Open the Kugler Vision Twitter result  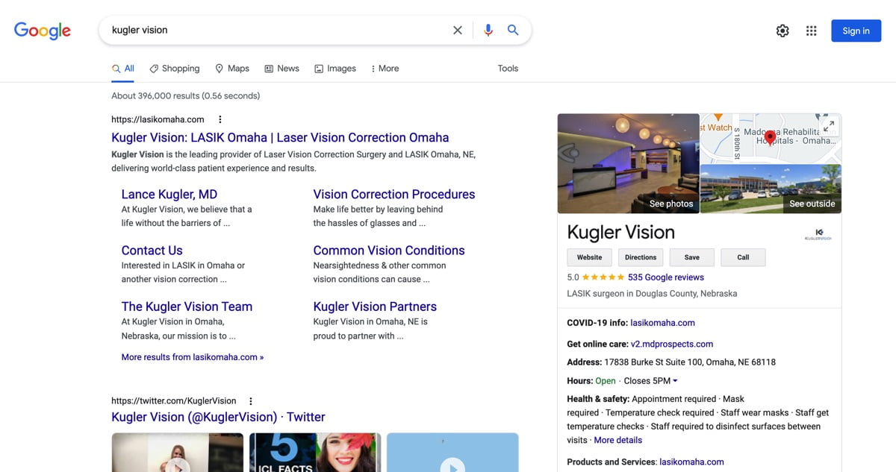coord(218,417)
